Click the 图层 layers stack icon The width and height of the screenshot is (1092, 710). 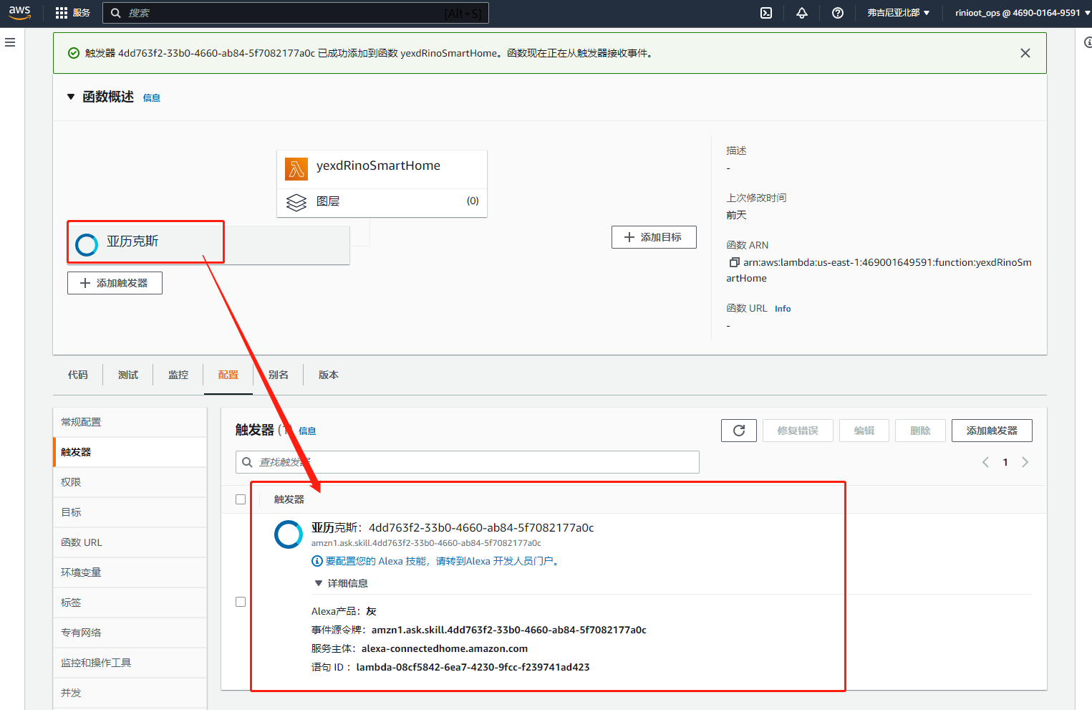click(296, 202)
